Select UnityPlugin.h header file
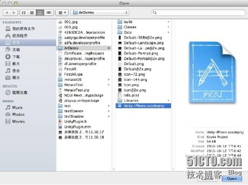The width and height of the screenshot is (248, 185). click(84, 122)
